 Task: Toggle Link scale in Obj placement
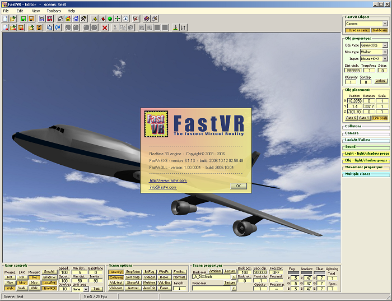380,118
